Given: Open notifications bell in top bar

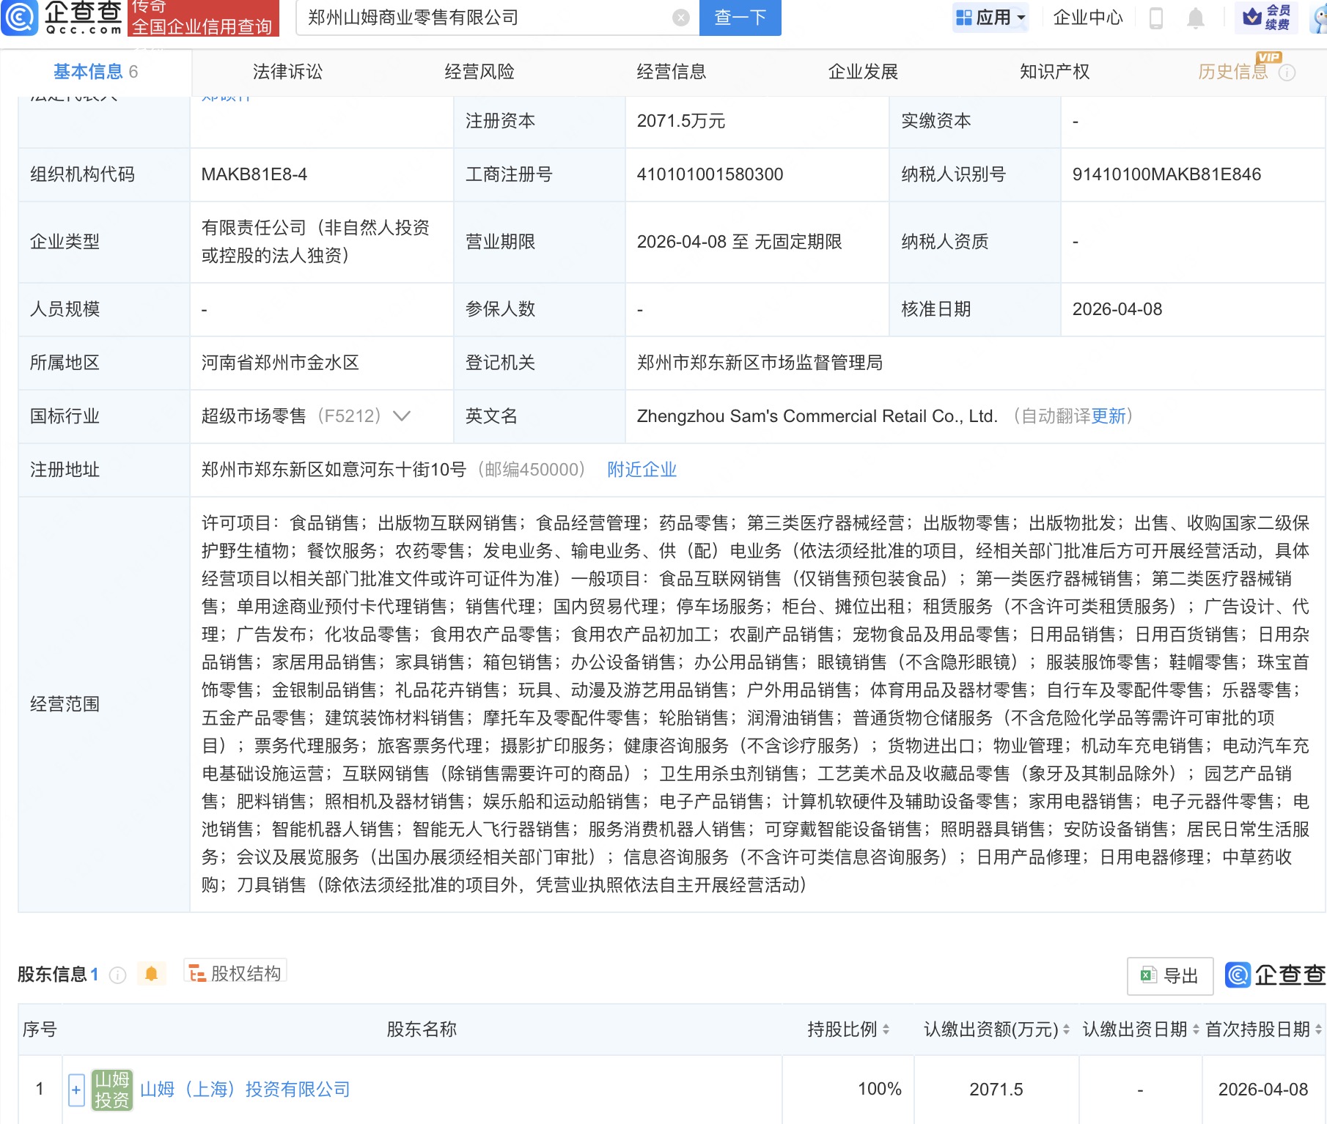Looking at the screenshot, I should [1195, 18].
